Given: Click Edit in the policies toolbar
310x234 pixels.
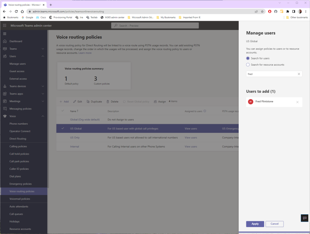Looking at the screenshot, I should (x=78, y=102).
